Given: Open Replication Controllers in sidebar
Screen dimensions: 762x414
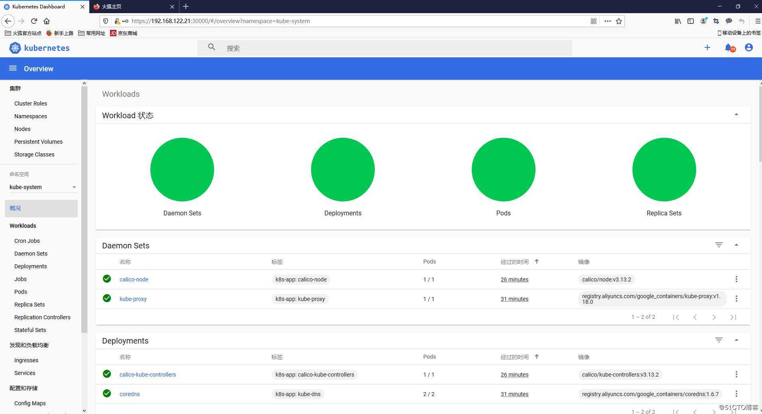Looking at the screenshot, I should point(42,317).
